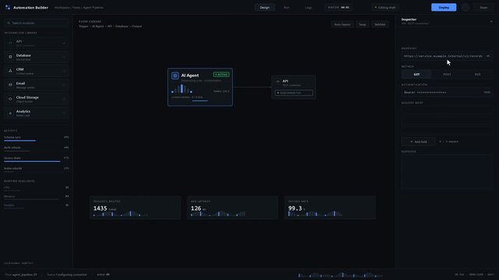Viewport: 499px width, 280px height.
Task: Click the Editing draft status pill
Action: click(x=385, y=7)
